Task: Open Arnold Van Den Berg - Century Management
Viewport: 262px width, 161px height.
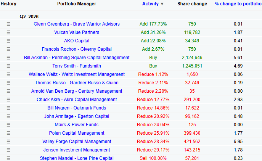Action: 77,91
